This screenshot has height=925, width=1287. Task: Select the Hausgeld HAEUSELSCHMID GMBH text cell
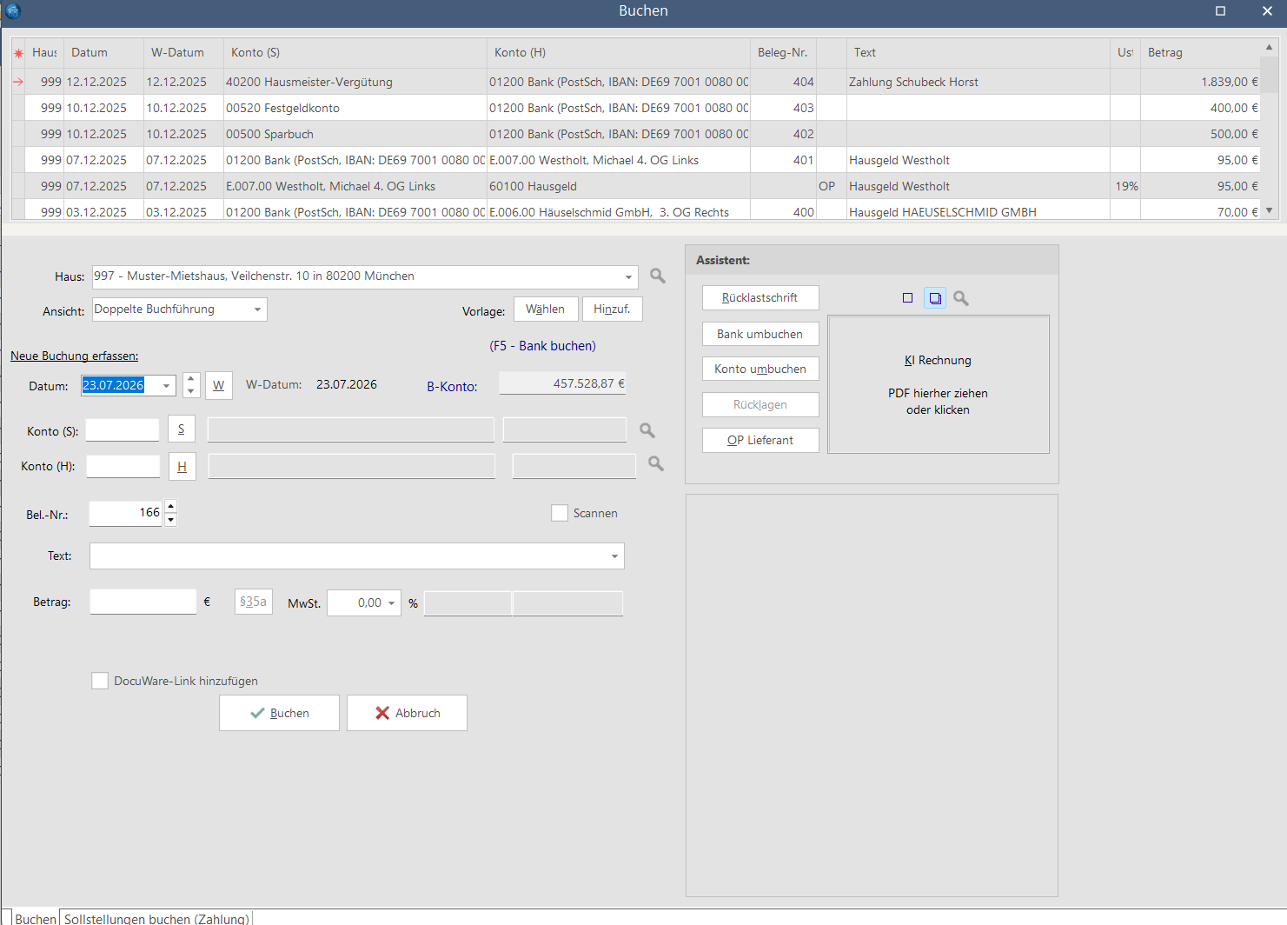pos(979,211)
